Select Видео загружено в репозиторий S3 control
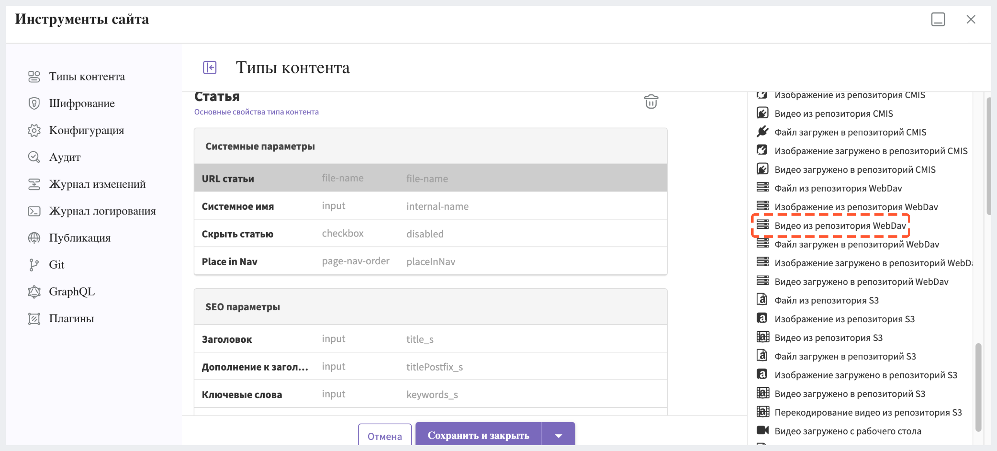Image resolution: width=997 pixels, height=451 pixels. (841, 394)
